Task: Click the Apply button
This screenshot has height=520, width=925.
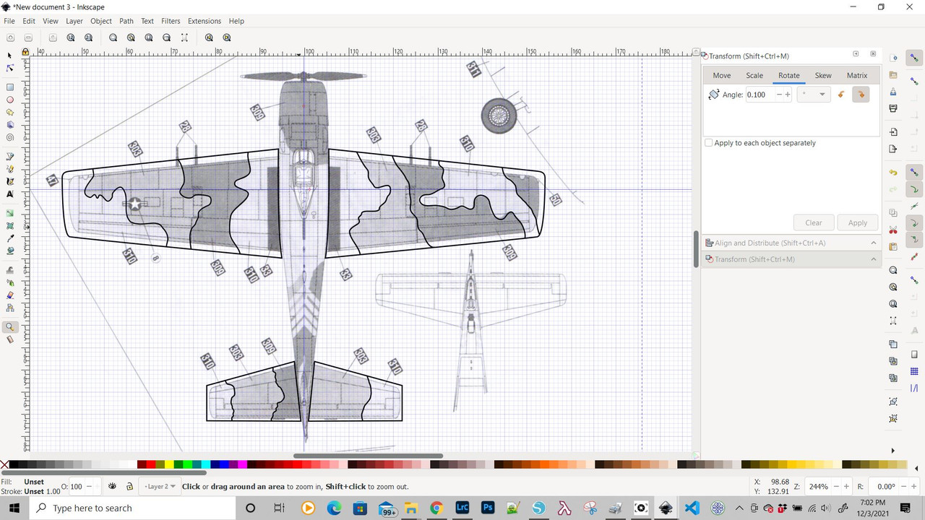Action: [x=858, y=222]
